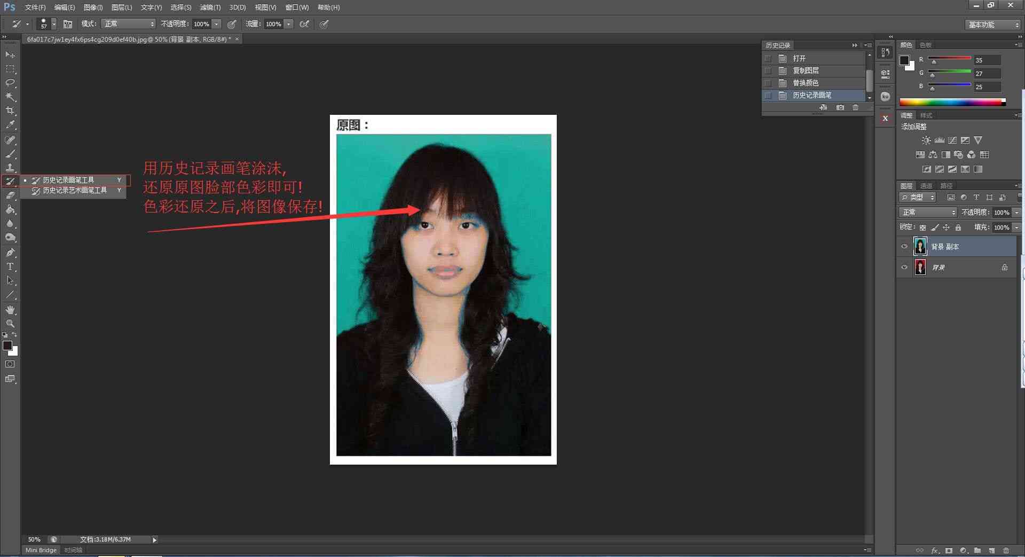Image resolution: width=1025 pixels, height=557 pixels.
Task: Enable airbrush mode
Action: [x=304, y=24]
